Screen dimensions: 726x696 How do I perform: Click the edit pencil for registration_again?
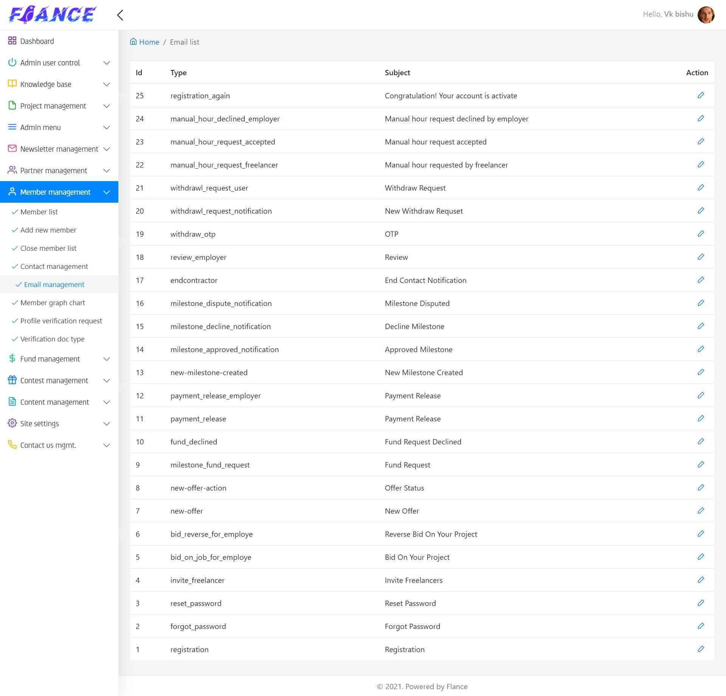(x=701, y=95)
